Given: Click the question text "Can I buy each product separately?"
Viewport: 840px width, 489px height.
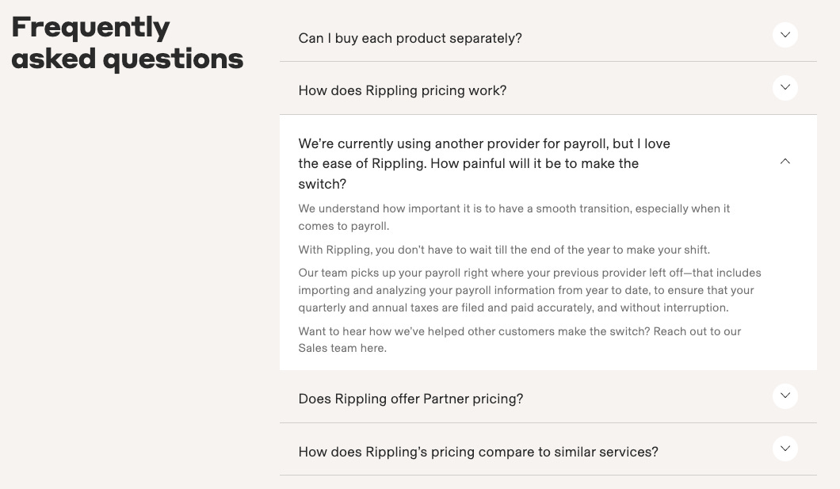Looking at the screenshot, I should point(410,37).
